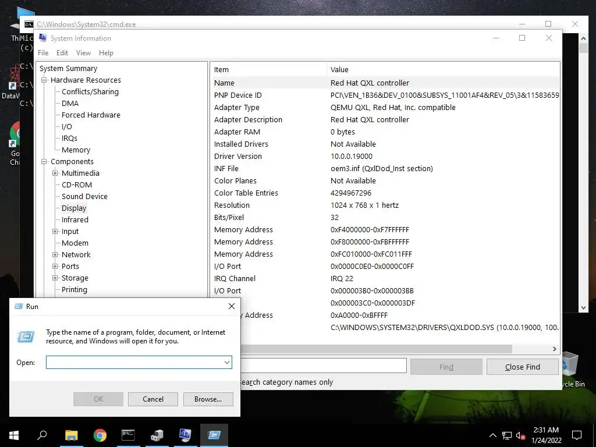Select the I/O tree item
The width and height of the screenshot is (596, 447).
(x=66, y=126)
